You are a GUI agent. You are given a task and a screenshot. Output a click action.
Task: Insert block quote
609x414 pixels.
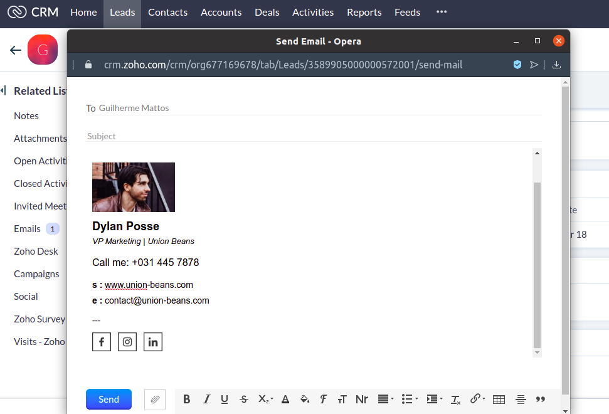(540, 399)
